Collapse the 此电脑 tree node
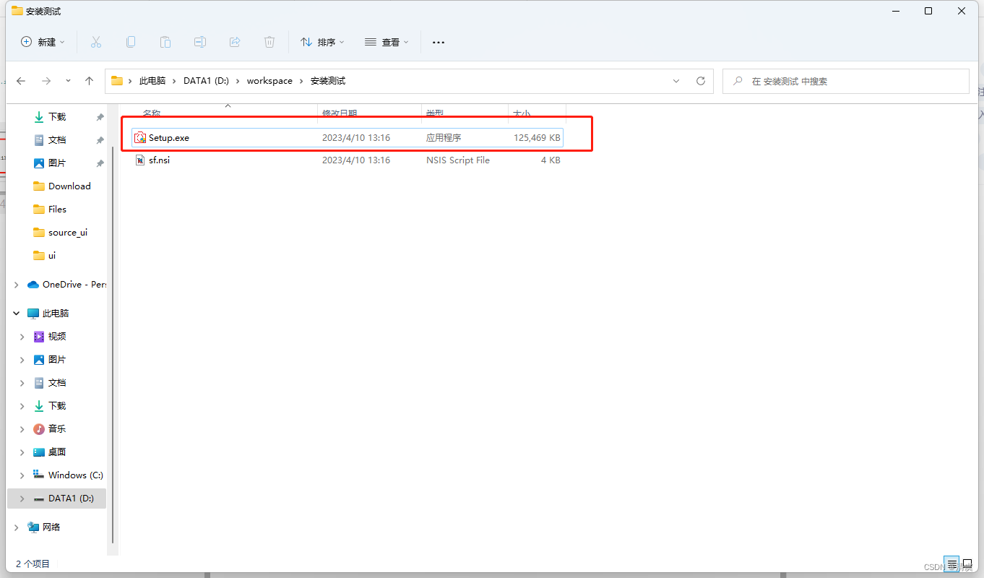984x578 pixels. 17,314
